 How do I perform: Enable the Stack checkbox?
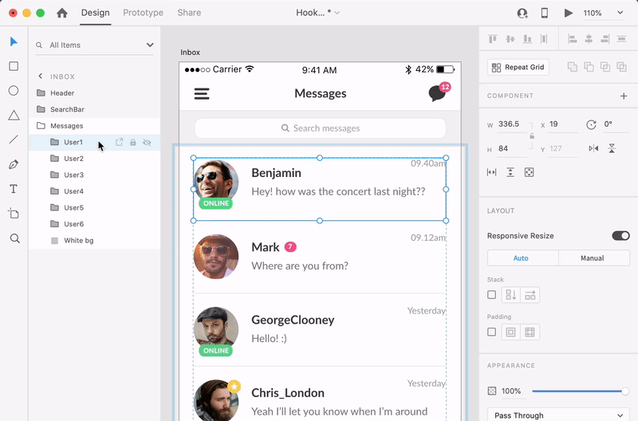pyautogui.click(x=492, y=295)
